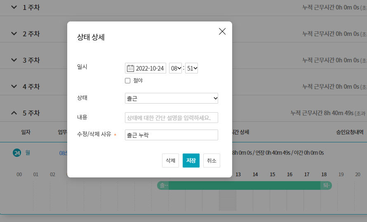This screenshot has height=222, width=367.
Task: Click the 출근 marker on green timeline bar
Action: click(x=163, y=185)
